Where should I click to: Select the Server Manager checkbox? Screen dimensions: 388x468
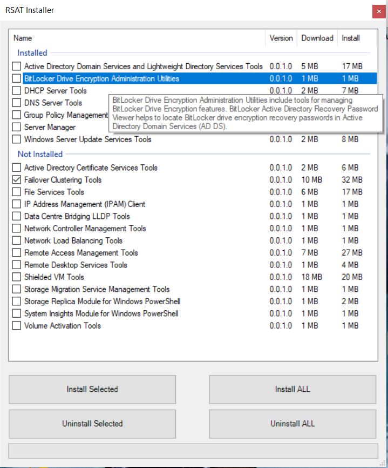17,127
